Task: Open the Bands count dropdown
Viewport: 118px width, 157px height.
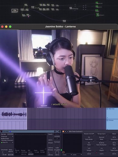Action: pyautogui.click(x=18, y=152)
